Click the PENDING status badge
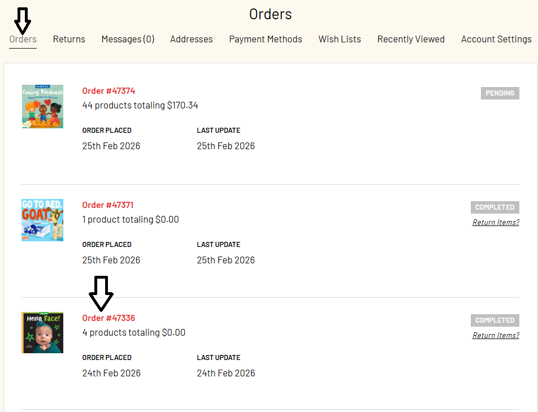Viewport: 538px width, 412px height. pos(500,93)
